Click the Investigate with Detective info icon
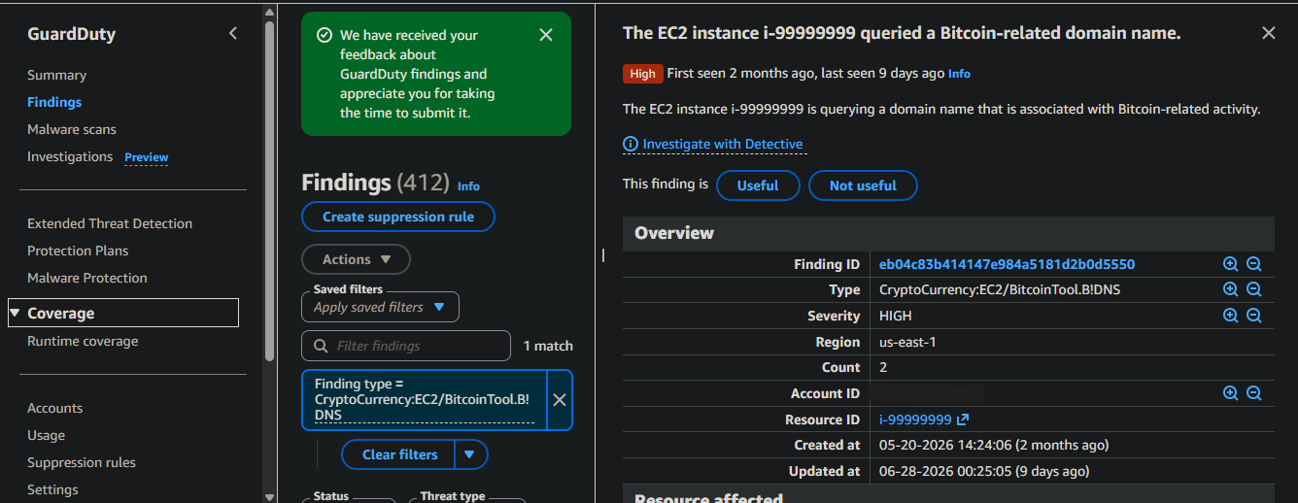This screenshot has width=1298, height=503. pyautogui.click(x=631, y=144)
